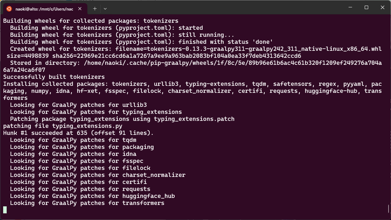This screenshot has height=220, width=391.
Task: Click the green terminal cursor block
Action: pyautogui.click(x=5, y=210)
